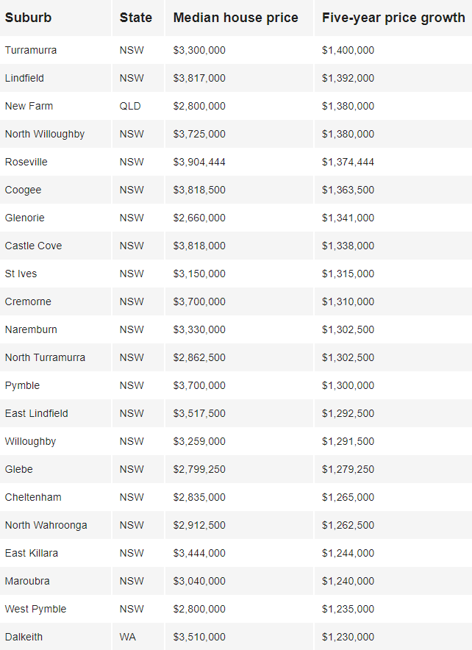Image resolution: width=472 pixels, height=650 pixels.
Task: Click the Median house price header
Action: (235, 18)
